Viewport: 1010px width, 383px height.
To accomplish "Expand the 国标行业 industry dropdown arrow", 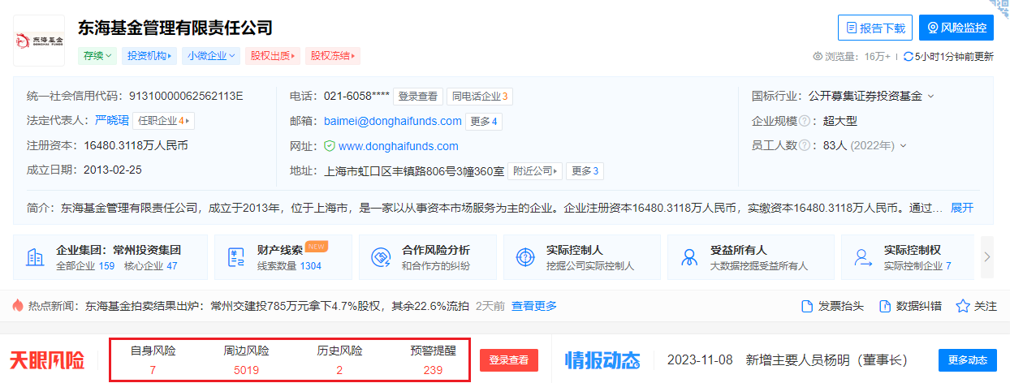I will pyautogui.click(x=930, y=96).
